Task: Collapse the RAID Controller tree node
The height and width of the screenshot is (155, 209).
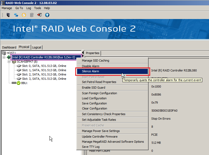Action: click(4, 57)
